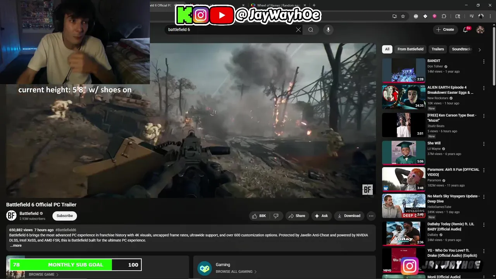Open the dice-shaped extension icon
Screen dimensions: 496x279
coord(425,16)
